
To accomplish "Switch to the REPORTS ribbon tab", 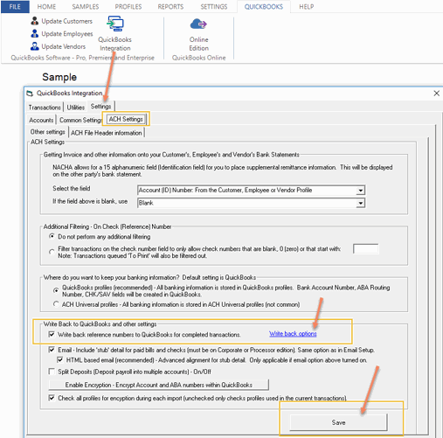I will click(x=170, y=7).
